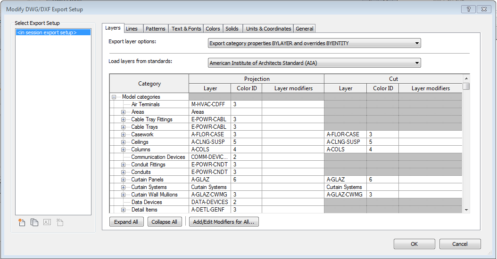Screen dimensions: 497x259
Task: Click the Collapse All button
Action: (x=164, y=222)
